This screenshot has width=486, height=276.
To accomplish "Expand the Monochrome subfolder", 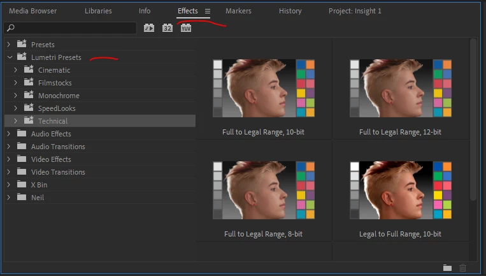I will pyautogui.click(x=16, y=96).
